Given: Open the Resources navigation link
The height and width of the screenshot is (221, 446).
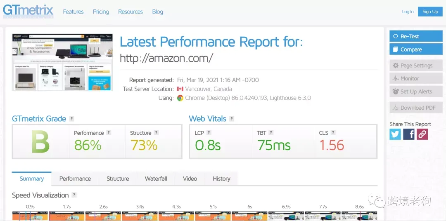Looking at the screenshot, I should coord(130,12).
